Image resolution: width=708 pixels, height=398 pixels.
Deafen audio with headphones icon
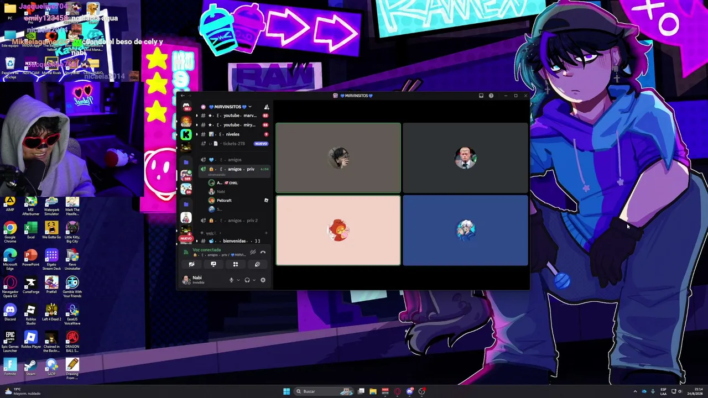coord(247,280)
